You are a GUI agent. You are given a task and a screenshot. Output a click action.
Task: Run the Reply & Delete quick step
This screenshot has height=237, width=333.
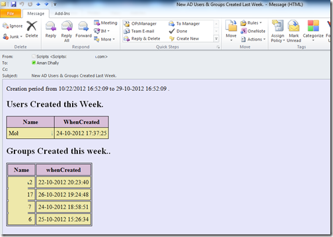point(142,39)
